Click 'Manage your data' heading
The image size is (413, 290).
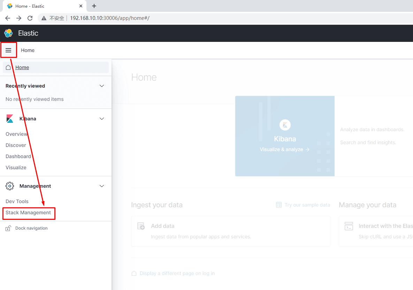tap(367, 205)
